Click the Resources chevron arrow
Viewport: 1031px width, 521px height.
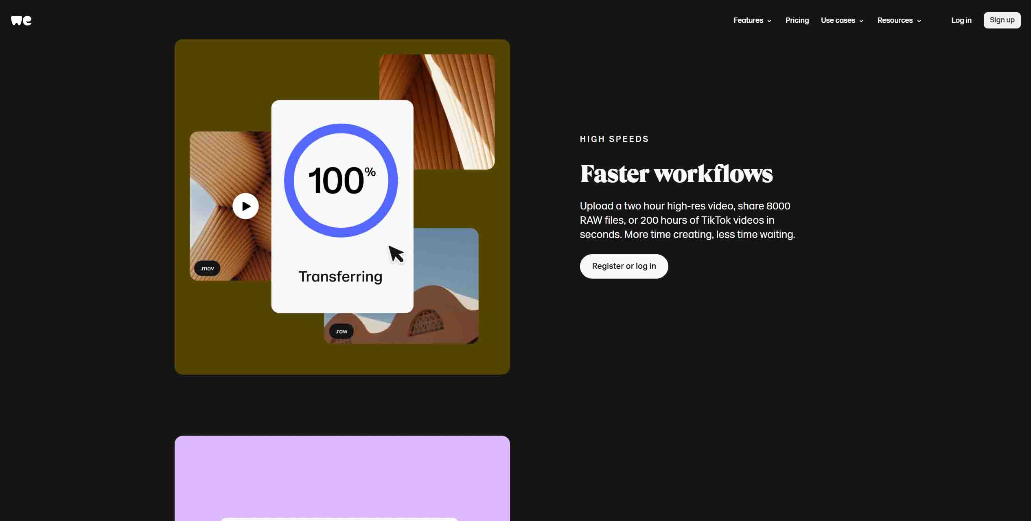pyautogui.click(x=919, y=21)
